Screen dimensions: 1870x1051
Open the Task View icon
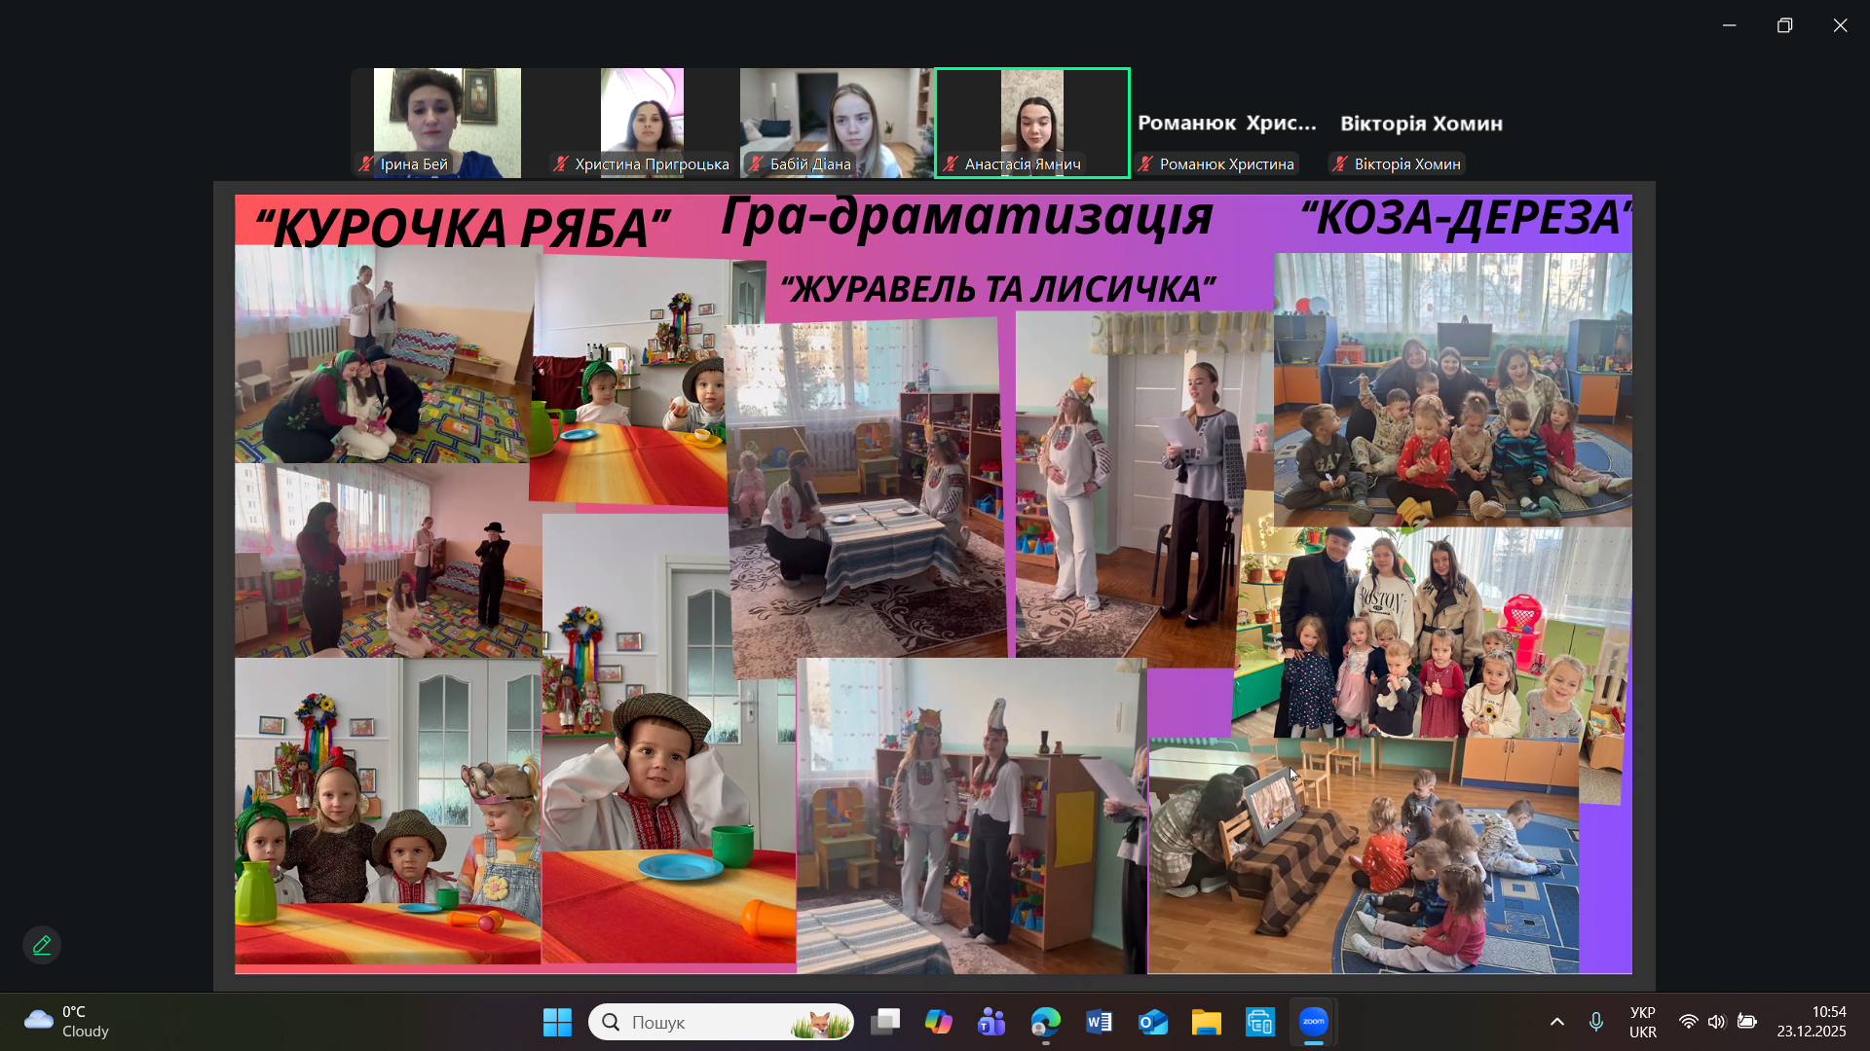pyautogui.click(x=885, y=1022)
